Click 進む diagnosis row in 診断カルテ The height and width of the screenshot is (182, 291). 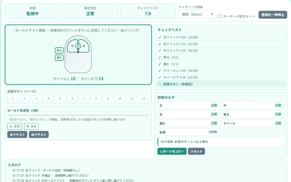[x=189, y=123]
